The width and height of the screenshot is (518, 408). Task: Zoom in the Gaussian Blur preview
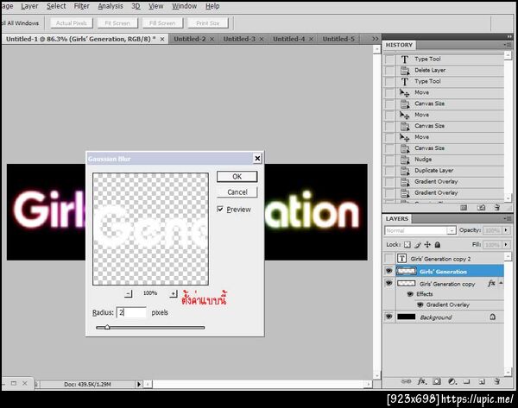click(x=174, y=293)
